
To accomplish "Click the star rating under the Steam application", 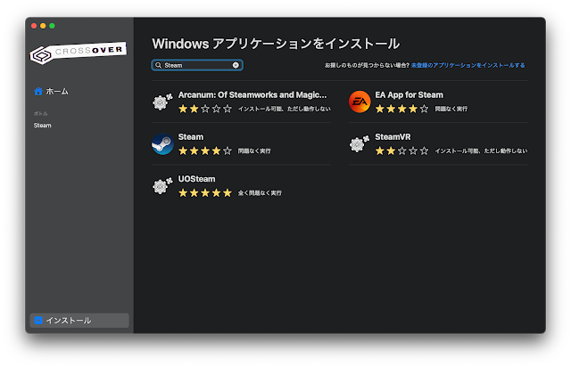I will [x=205, y=151].
